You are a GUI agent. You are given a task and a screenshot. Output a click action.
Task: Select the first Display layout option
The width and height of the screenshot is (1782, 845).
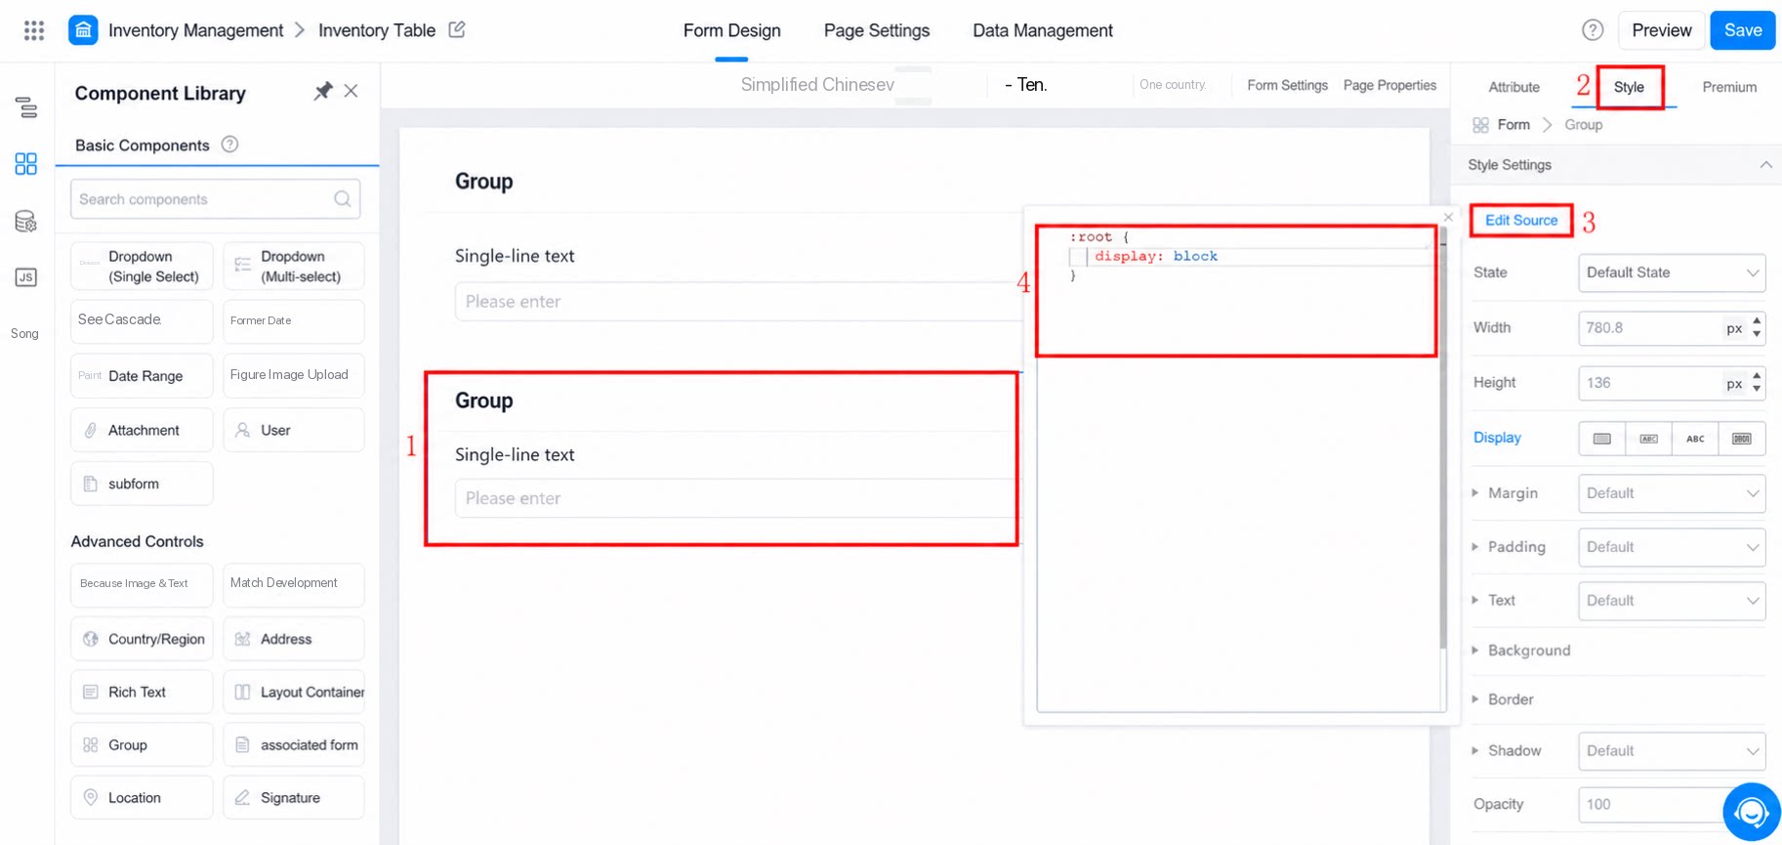tap(1602, 439)
